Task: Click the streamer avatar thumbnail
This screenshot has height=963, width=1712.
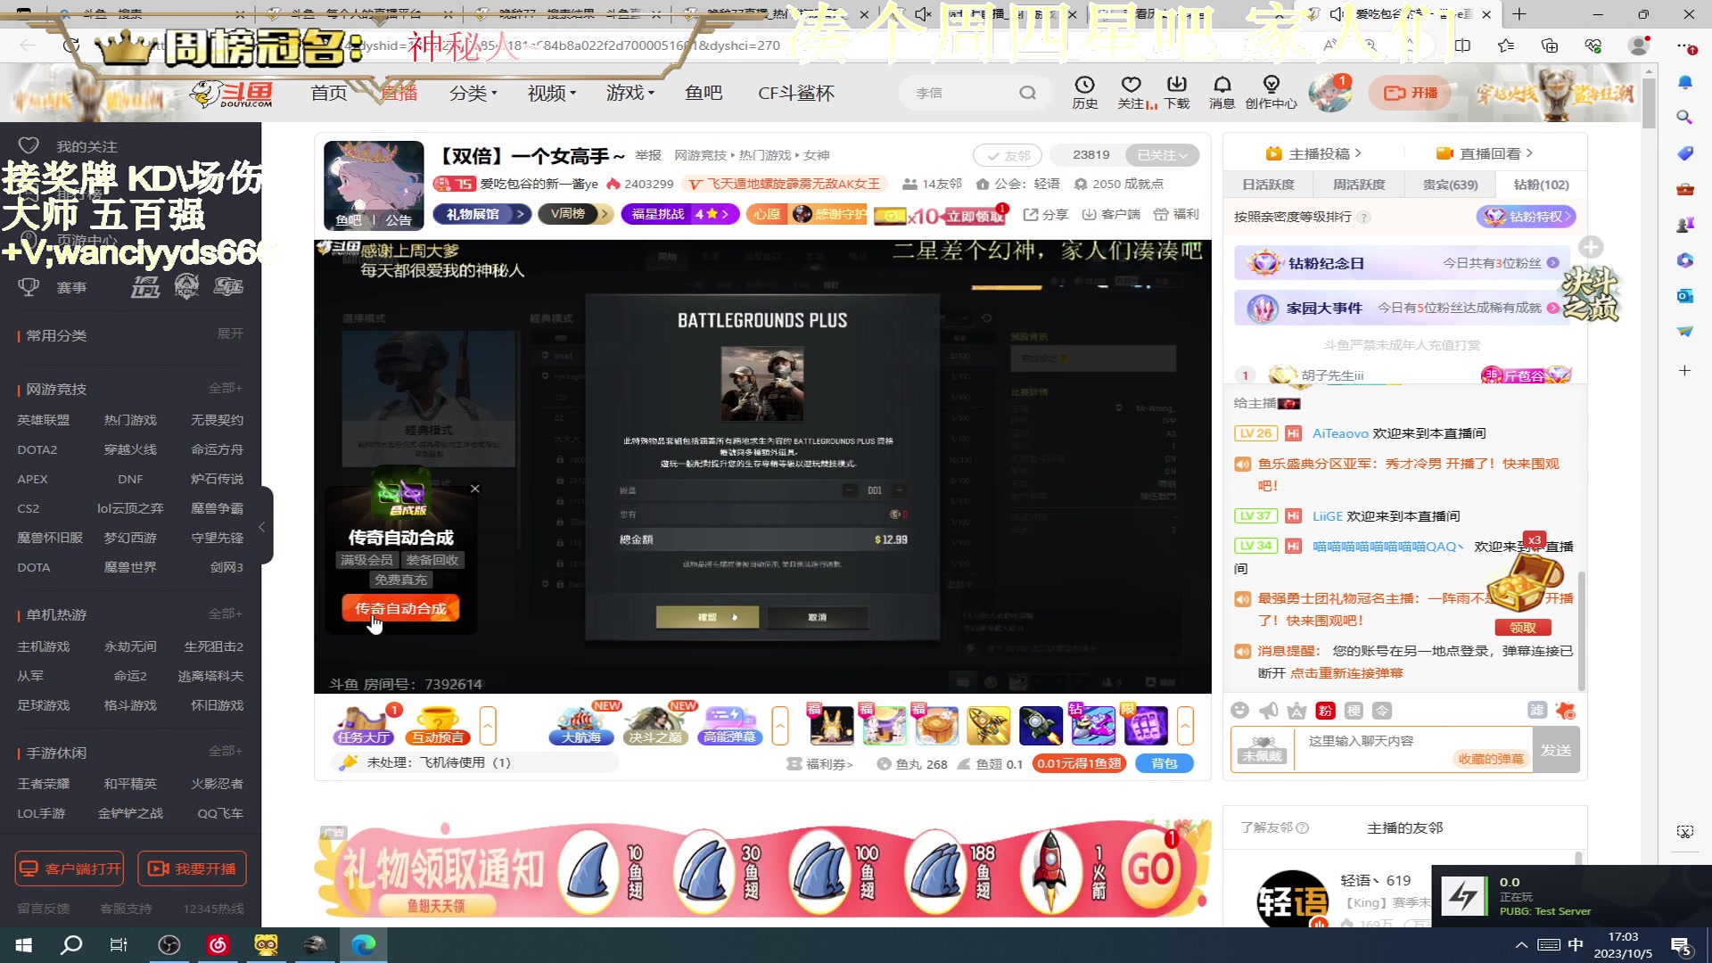Action: point(374,185)
